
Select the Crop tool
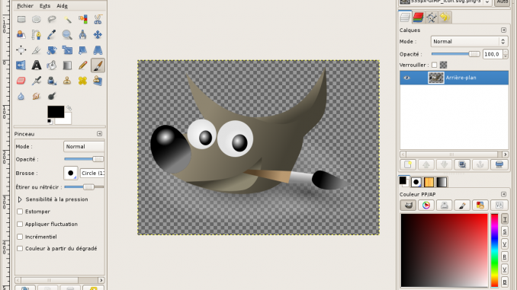click(x=37, y=50)
